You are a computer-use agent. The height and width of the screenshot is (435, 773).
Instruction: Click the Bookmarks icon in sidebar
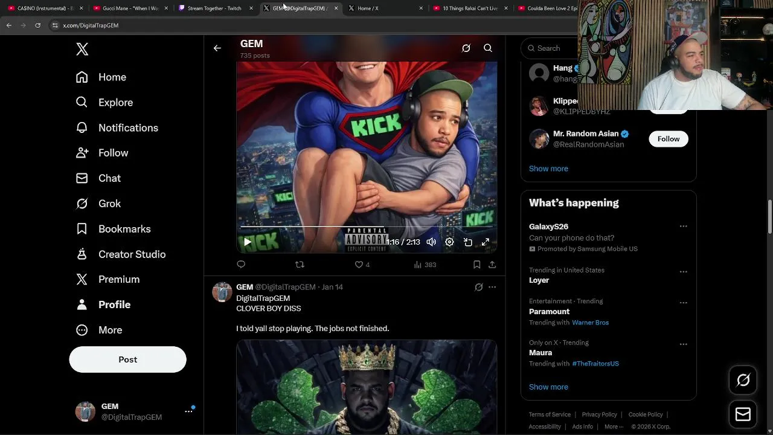tap(82, 229)
